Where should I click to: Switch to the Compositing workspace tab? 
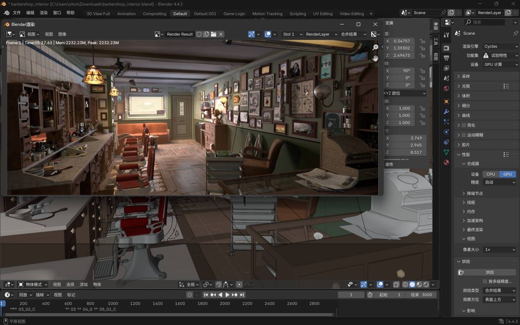[154, 14]
